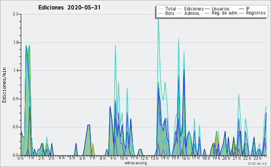Click the '5 h' x-axis label
This screenshot has width=271, height=167.
pyautogui.click(x=72, y=158)
